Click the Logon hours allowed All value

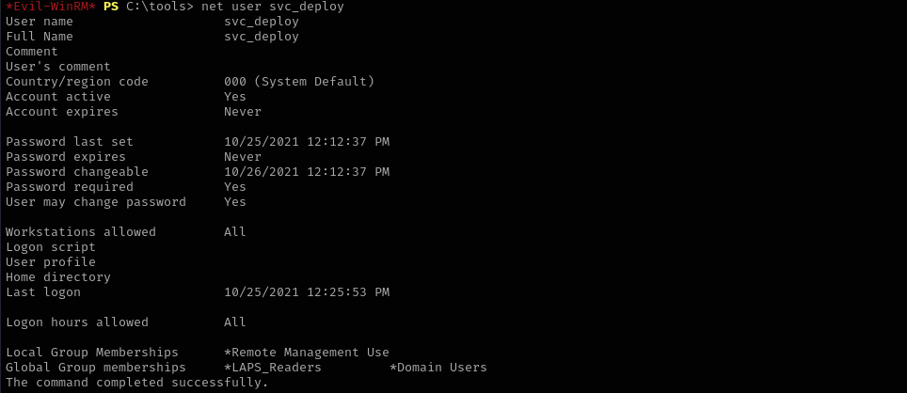point(235,322)
